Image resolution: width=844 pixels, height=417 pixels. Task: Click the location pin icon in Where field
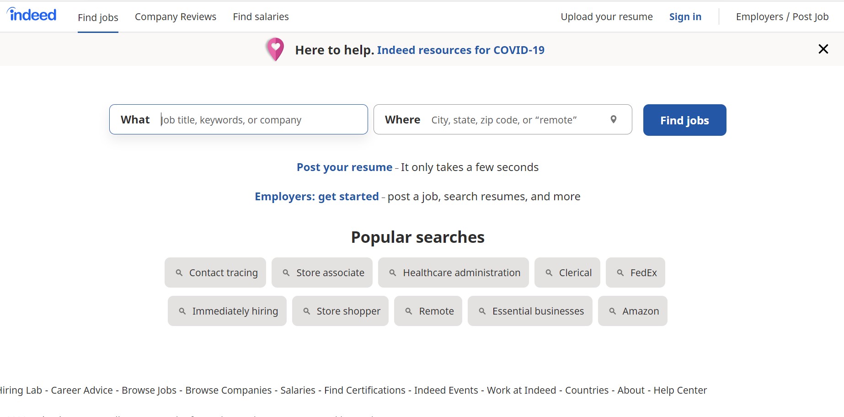click(x=614, y=119)
